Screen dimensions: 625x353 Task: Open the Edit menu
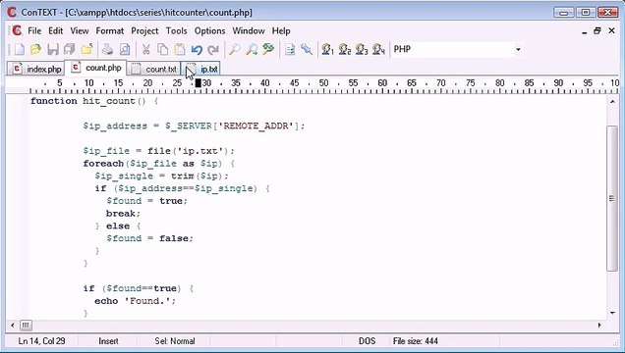tap(56, 30)
